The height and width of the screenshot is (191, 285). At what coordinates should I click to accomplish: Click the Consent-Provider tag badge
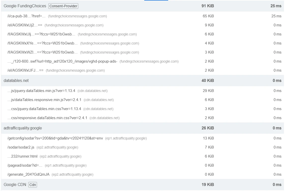pos(63,6)
